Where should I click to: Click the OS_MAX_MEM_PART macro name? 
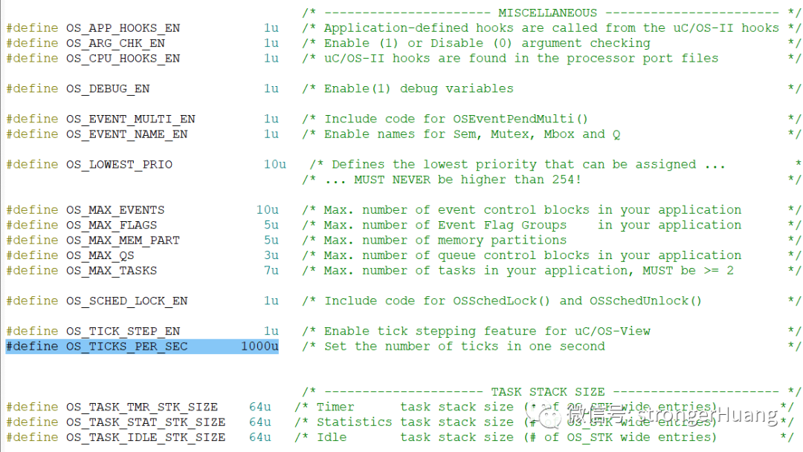tap(123, 240)
